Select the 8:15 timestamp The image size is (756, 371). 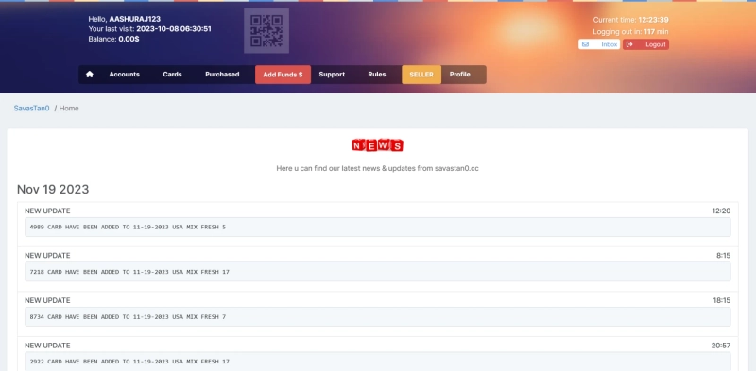723,256
